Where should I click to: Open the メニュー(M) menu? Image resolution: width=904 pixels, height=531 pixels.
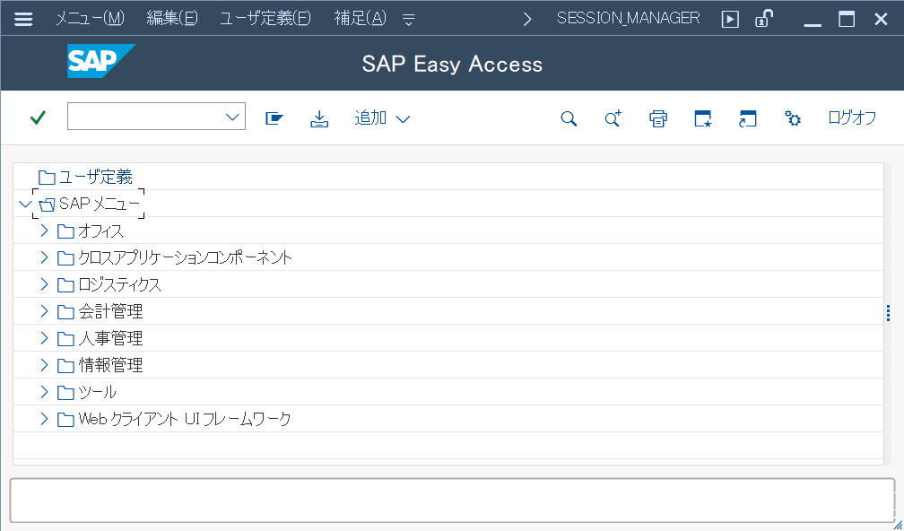[89, 18]
